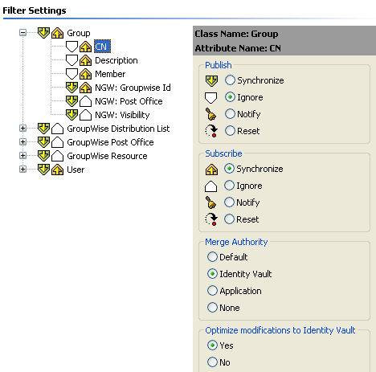
Task: Expand GroupWise Distribution List node
Action: pos(23,129)
